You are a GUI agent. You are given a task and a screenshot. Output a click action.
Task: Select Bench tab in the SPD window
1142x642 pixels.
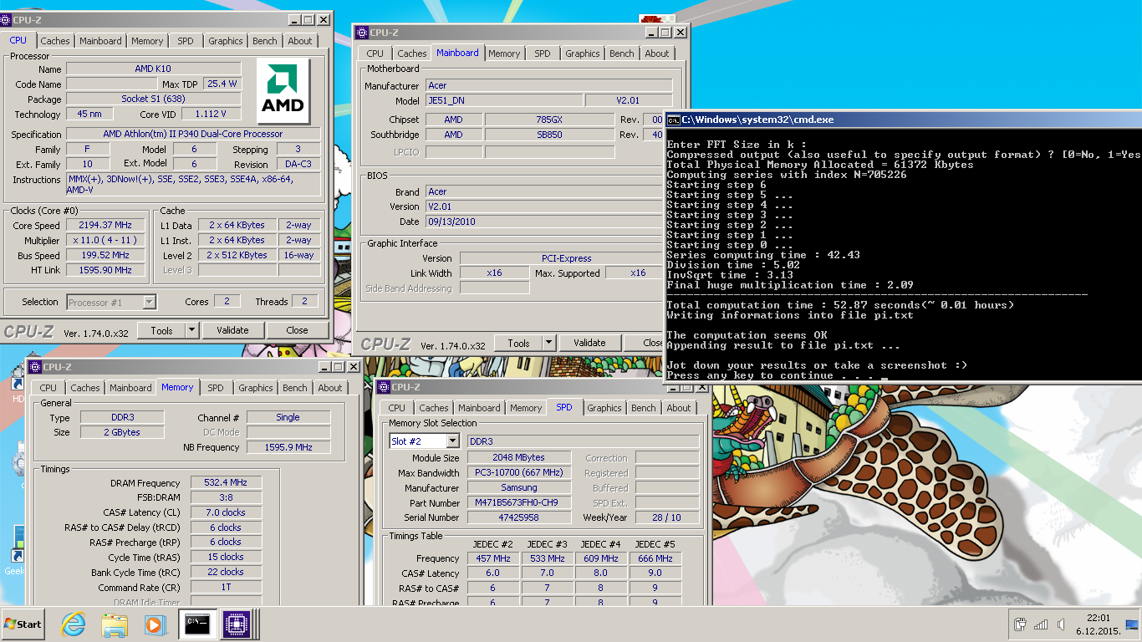644,408
